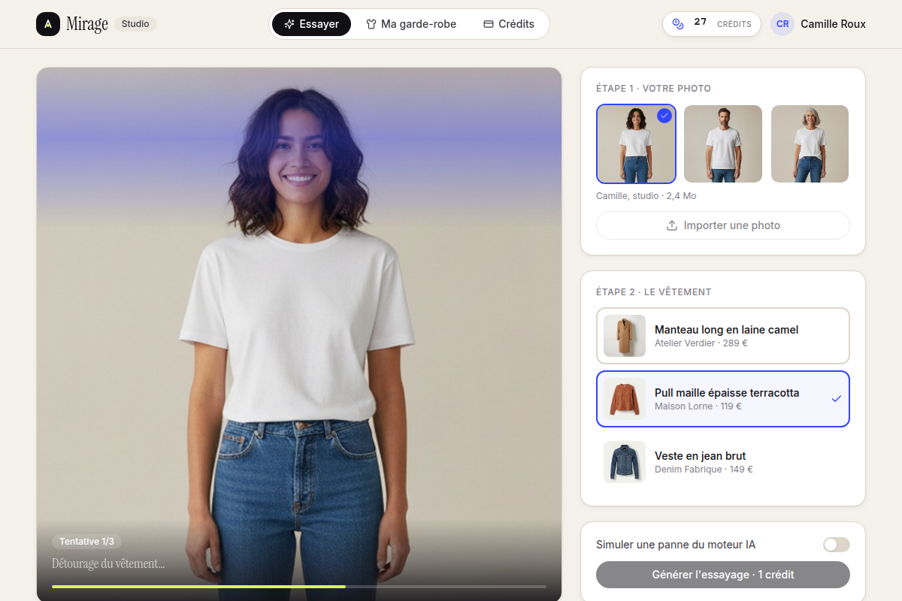902x601 pixels.
Task: Click the ÉTAPE 1 · VOTRE PHOTO heading
Action: click(653, 89)
